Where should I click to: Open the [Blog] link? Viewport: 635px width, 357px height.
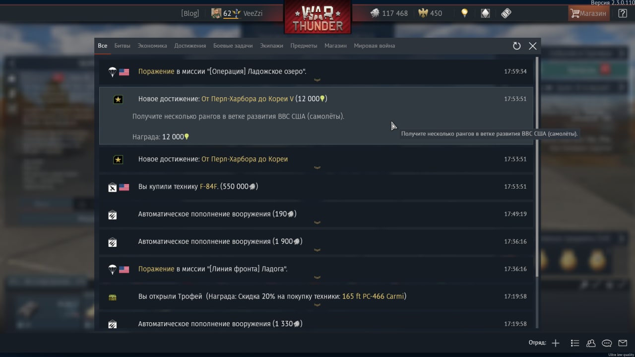point(190,13)
